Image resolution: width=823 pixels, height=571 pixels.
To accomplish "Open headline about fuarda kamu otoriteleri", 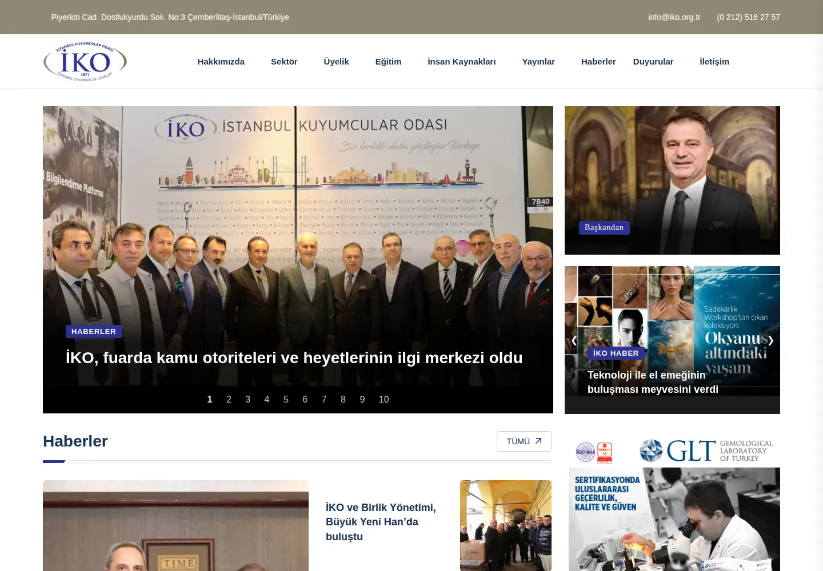I will click(x=294, y=358).
